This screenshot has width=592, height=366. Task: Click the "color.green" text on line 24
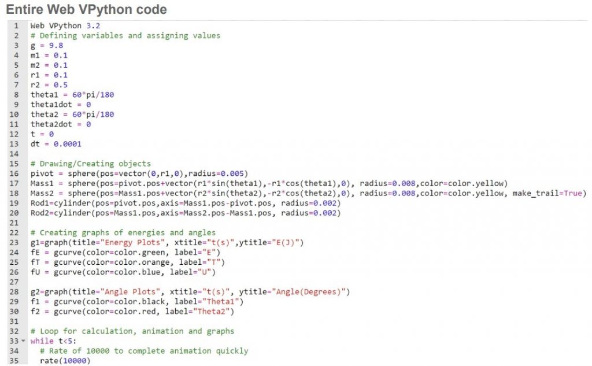point(124,252)
